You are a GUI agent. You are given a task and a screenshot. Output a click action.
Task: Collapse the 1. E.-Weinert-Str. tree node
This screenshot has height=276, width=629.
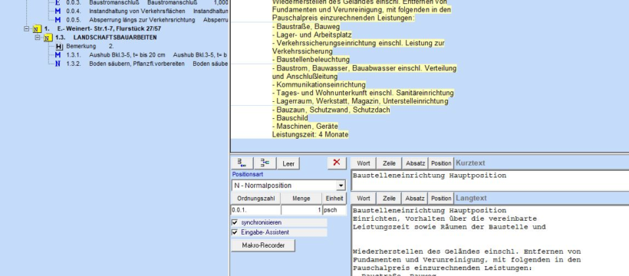pyautogui.click(x=27, y=29)
